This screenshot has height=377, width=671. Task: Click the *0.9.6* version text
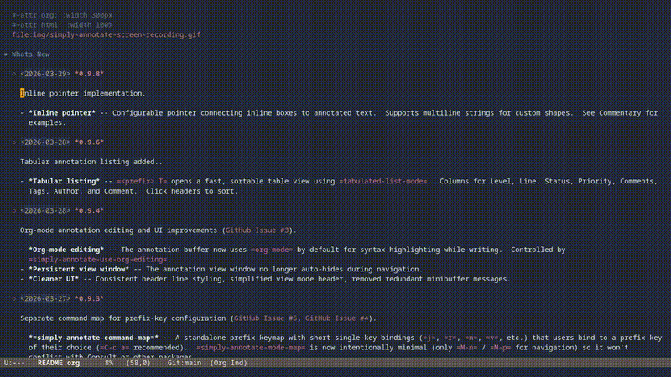[x=90, y=142]
